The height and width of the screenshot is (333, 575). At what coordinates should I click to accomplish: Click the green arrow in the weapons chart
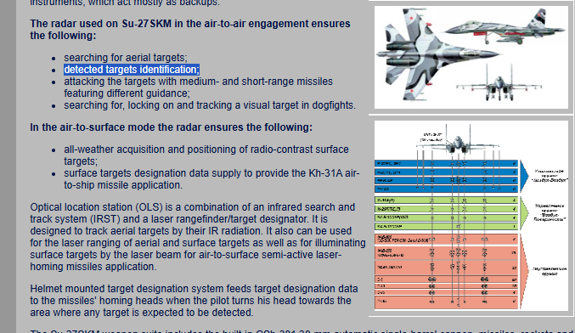click(525, 213)
